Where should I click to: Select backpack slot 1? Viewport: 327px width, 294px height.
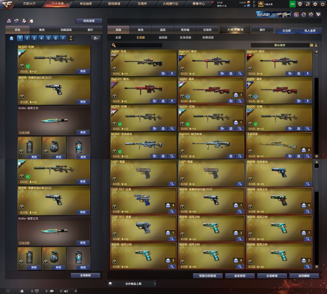(20, 38)
